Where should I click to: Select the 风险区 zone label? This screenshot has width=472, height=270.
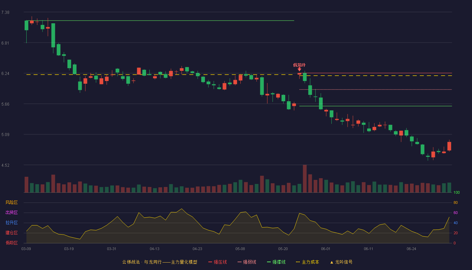[x=11, y=202]
